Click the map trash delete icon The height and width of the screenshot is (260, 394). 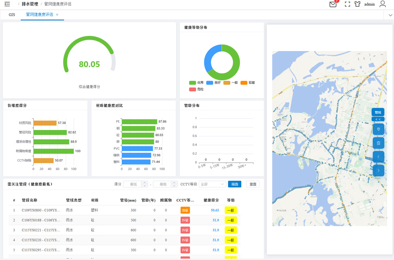click(x=378, y=143)
